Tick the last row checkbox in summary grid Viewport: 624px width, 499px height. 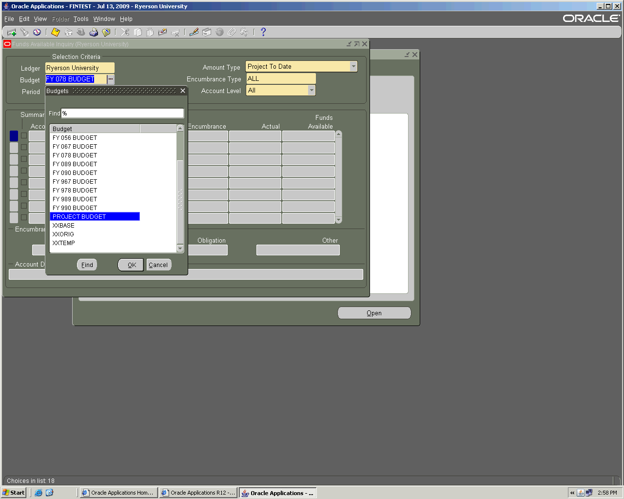pyautogui.click(x=24, y=217)
